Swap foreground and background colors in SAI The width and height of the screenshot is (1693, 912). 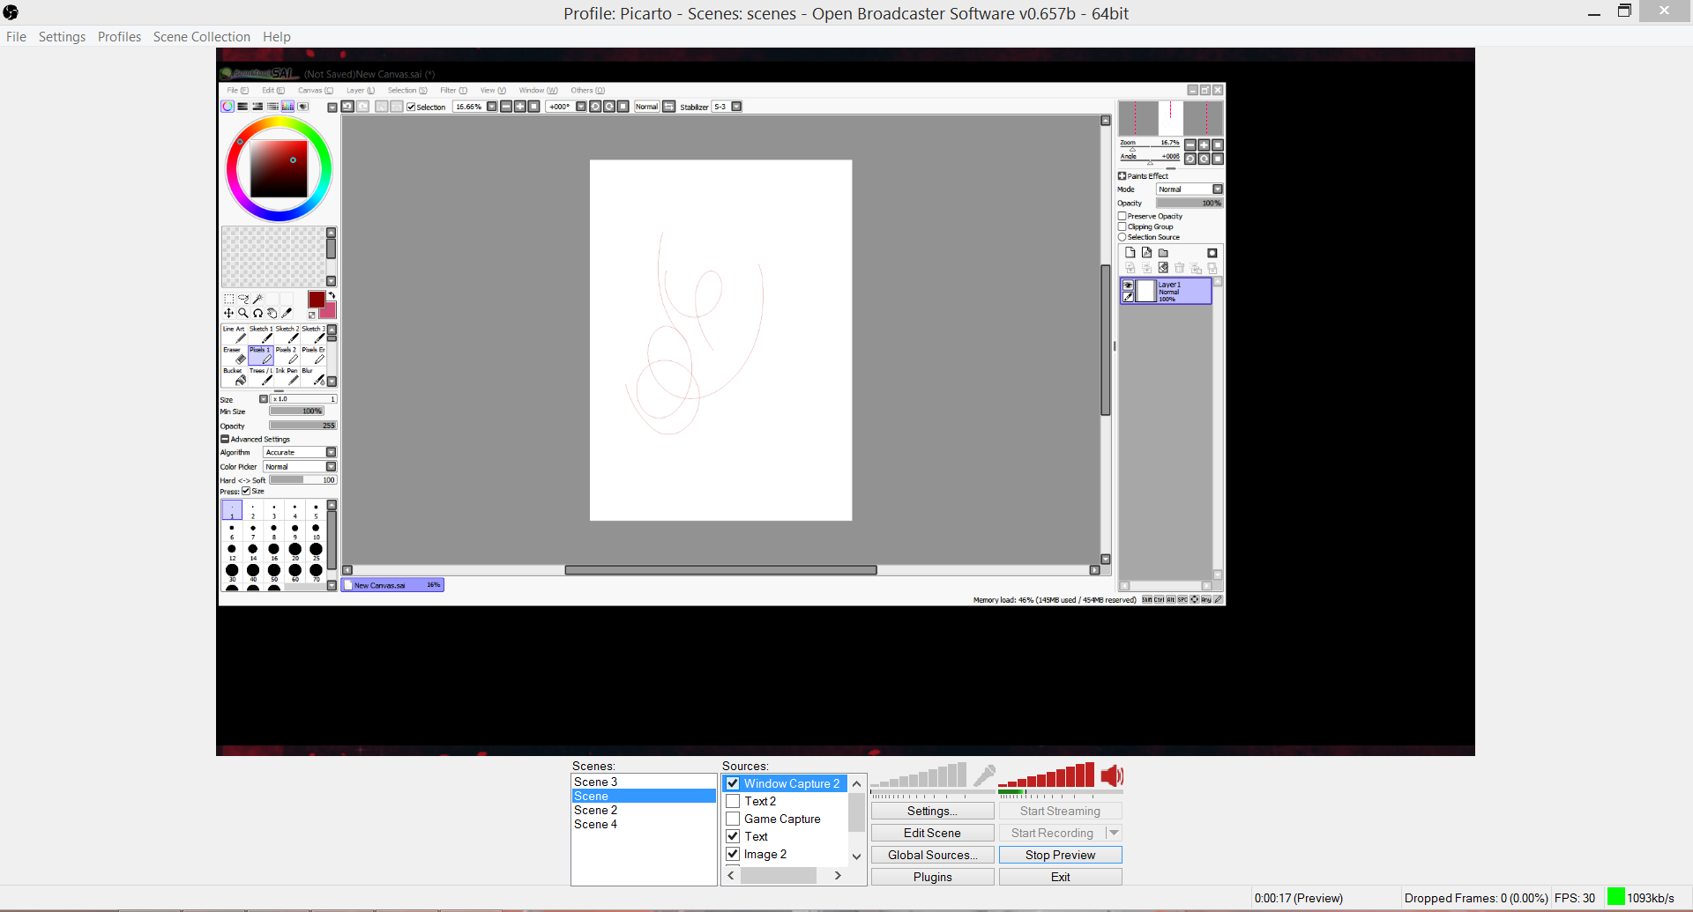[x=332, y=295]
